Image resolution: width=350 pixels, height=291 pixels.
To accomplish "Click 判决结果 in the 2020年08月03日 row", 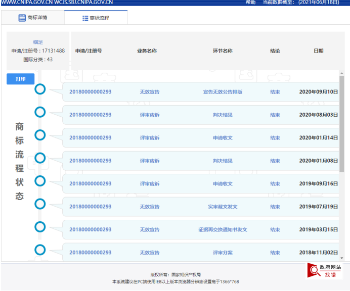I will 223,115.
